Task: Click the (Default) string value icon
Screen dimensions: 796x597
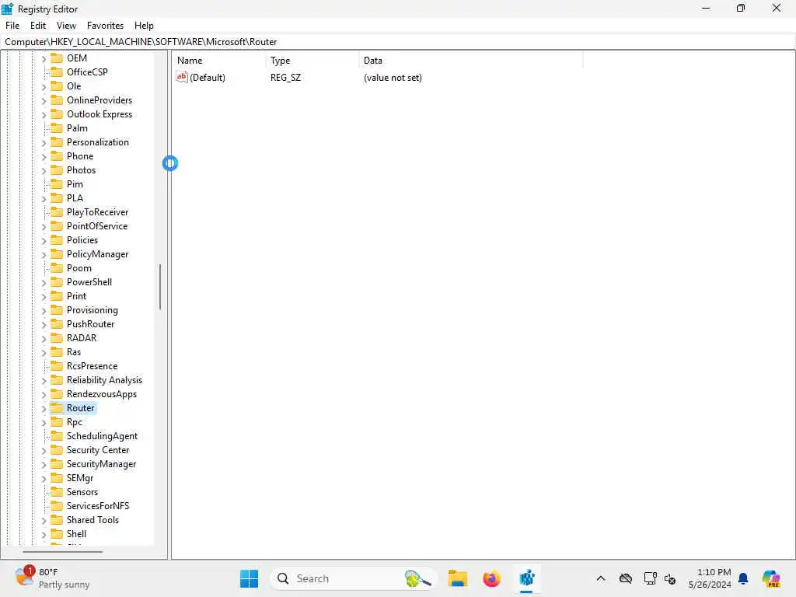Action: coord(182,77)
